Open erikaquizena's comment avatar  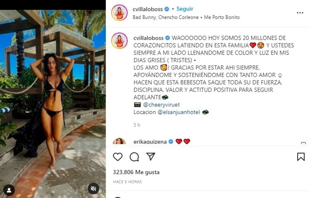coord(119,141)
